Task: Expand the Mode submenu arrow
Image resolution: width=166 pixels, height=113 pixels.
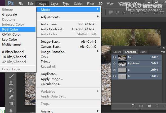Action: click(98, 9)
